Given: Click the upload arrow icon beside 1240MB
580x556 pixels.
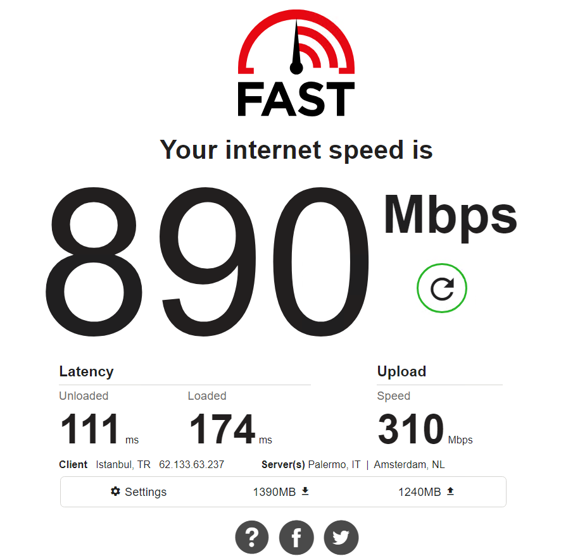Looking at the screenshot, I should pyautogui.click(x=450, y=491).
